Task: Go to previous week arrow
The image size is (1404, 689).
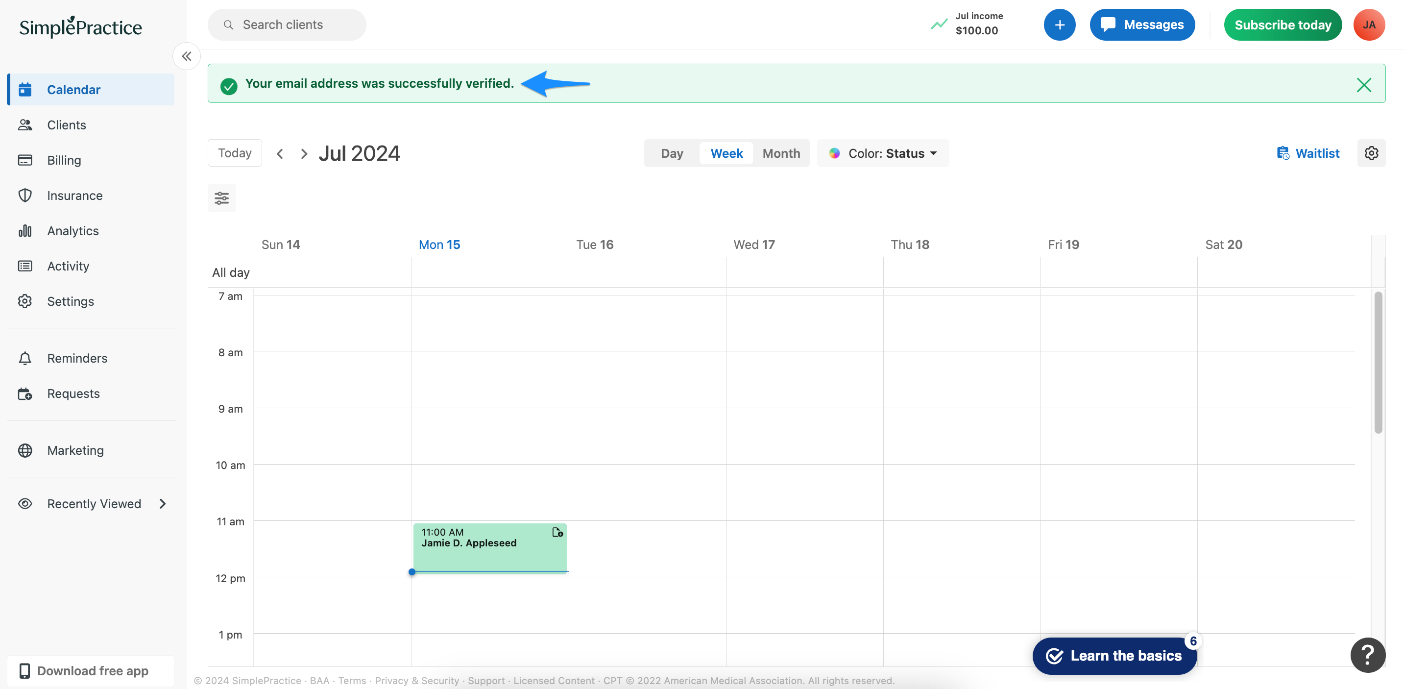Action: click(280, 154)
